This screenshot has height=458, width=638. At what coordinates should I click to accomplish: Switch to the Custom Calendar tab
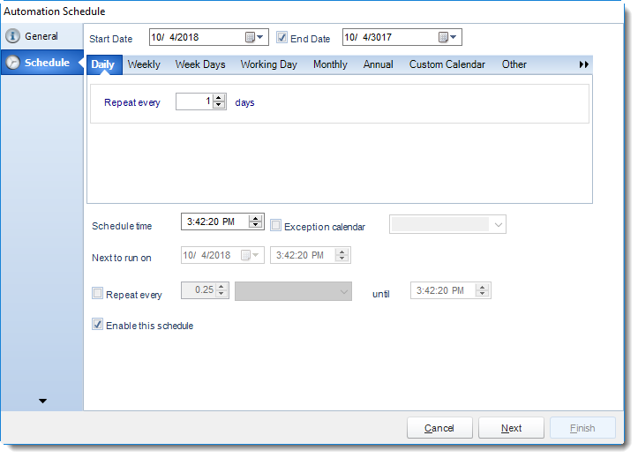tap(447, 64)
